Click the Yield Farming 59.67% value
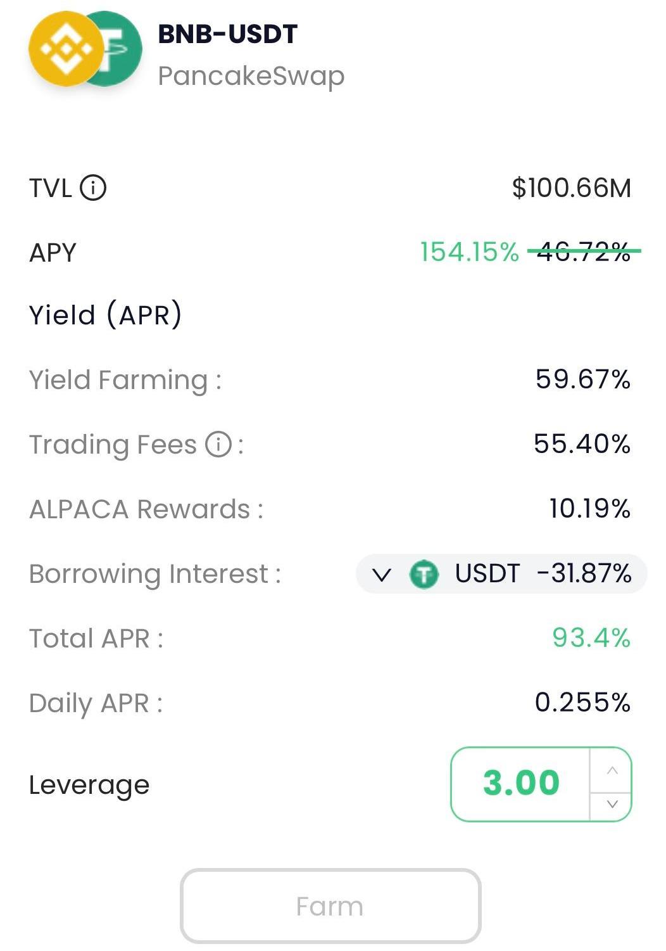 pyautogui.click(x=582, y=380)
